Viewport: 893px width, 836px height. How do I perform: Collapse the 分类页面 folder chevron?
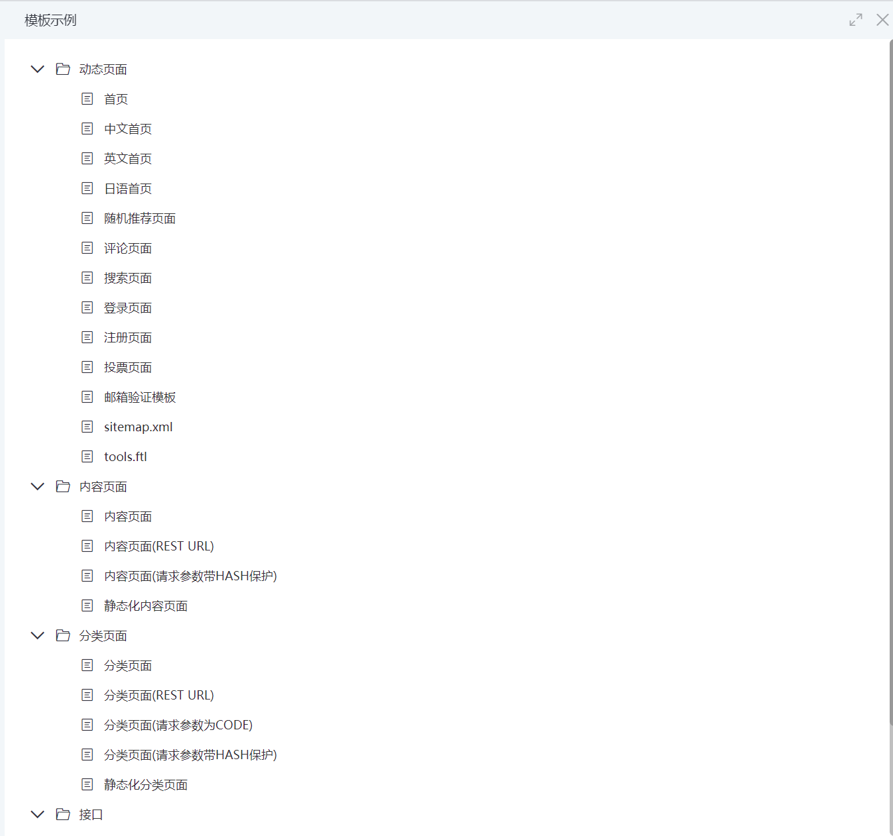point(38,635)
